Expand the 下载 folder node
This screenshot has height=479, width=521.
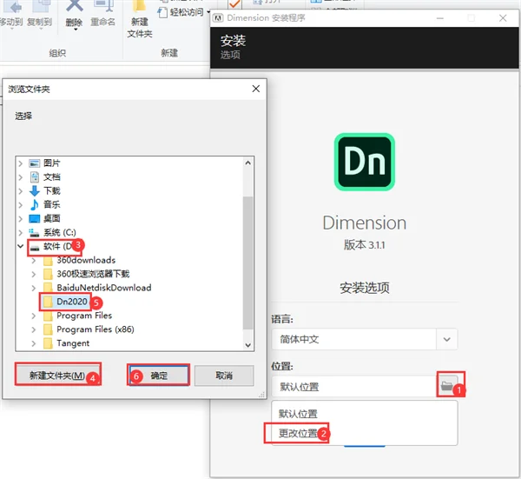tap(21, 191)
